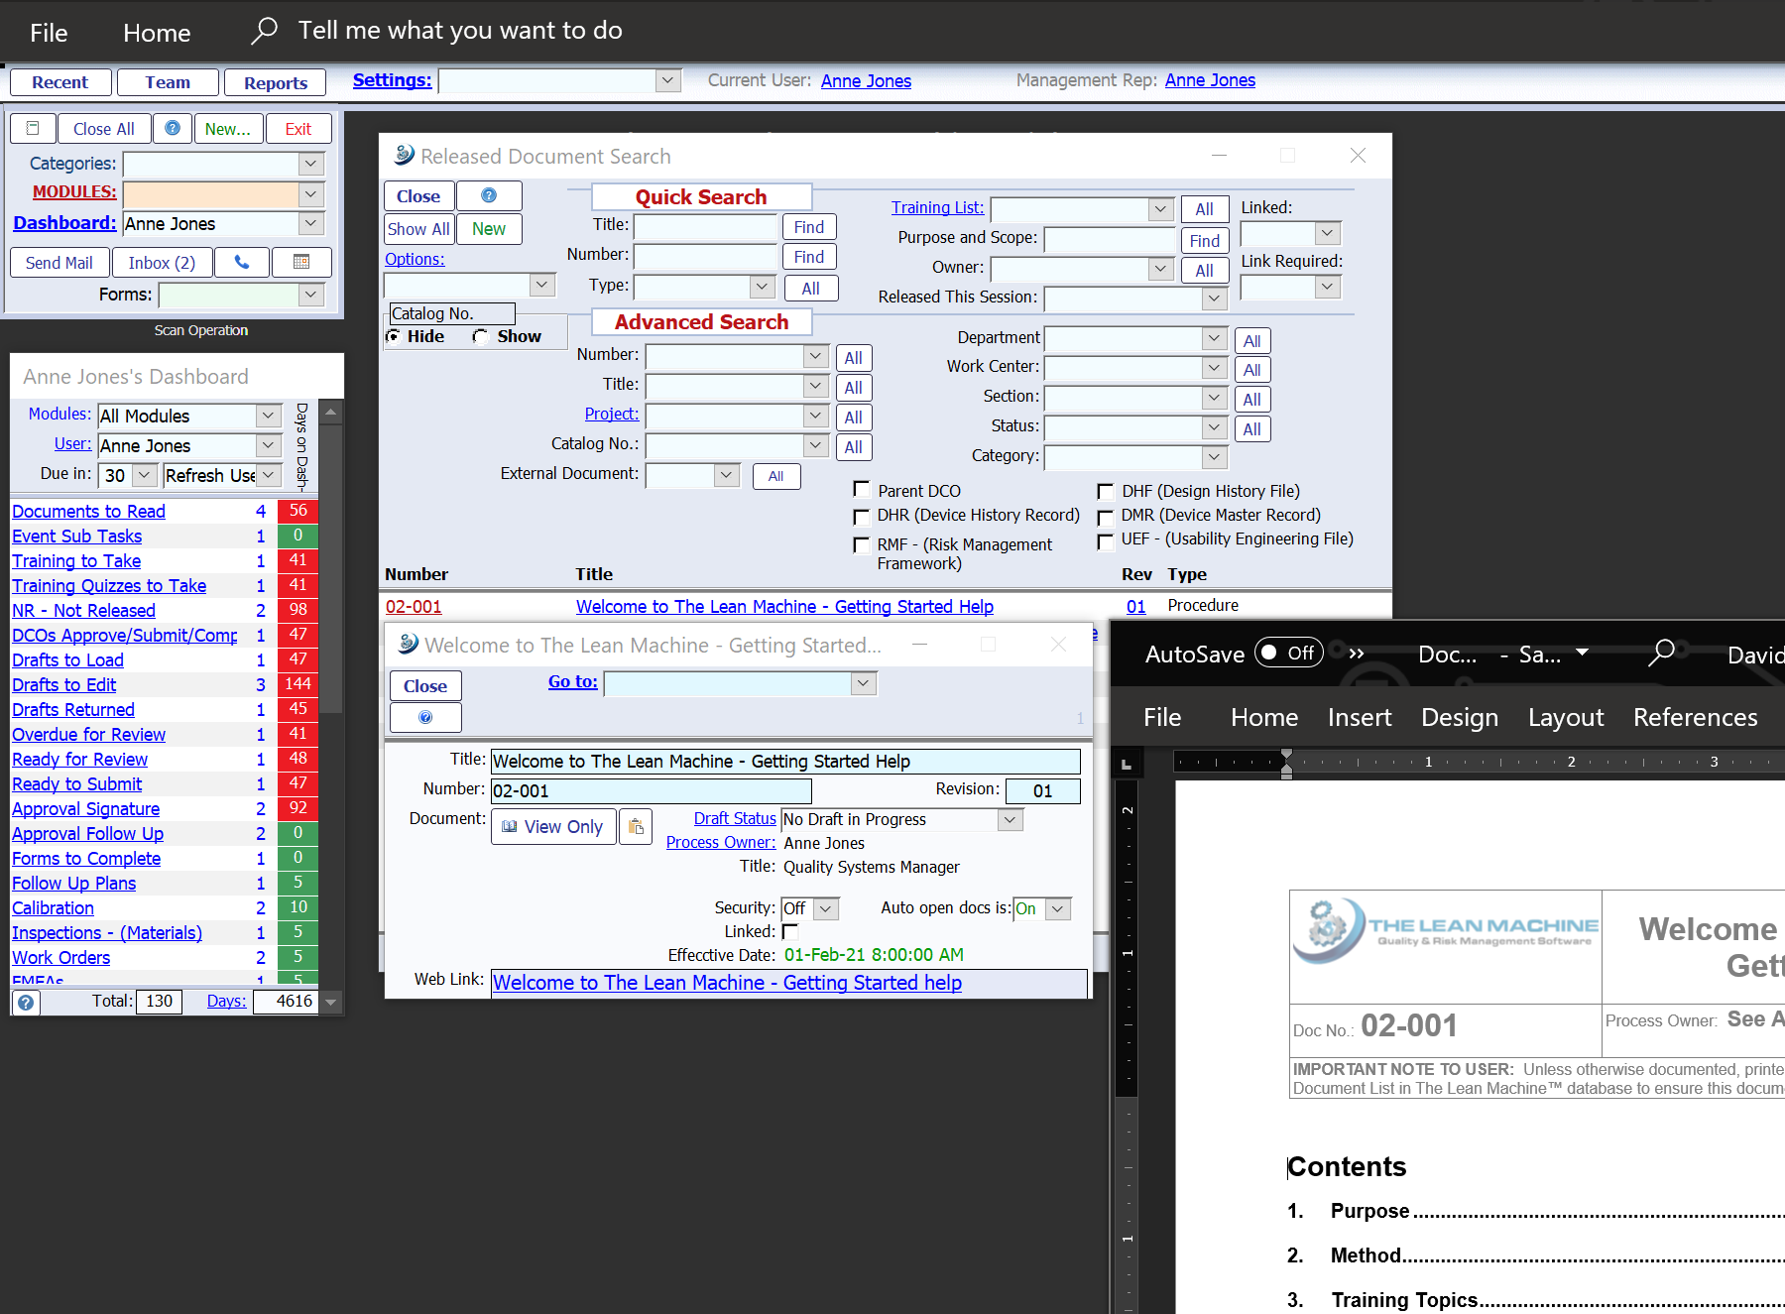The image size is (1785, 1314).
Task: Open the Process Owner link
Action: pyautogui.click(x=721, y=843)
